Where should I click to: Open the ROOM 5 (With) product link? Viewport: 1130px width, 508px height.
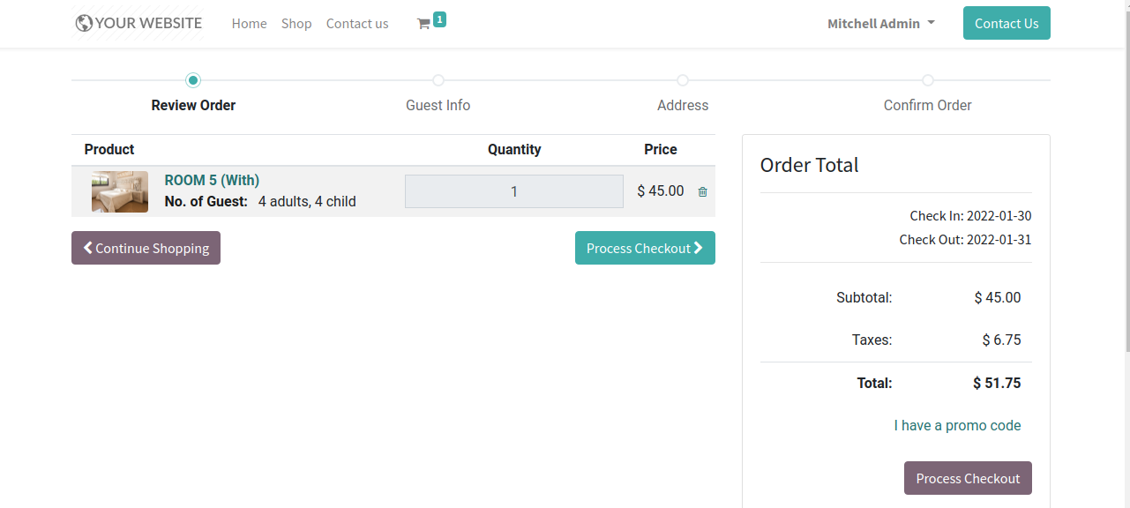click(x=212, y=180)
